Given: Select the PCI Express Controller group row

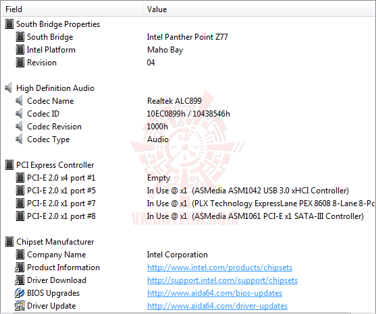Looking at the screenshot, I should (55, 165).
